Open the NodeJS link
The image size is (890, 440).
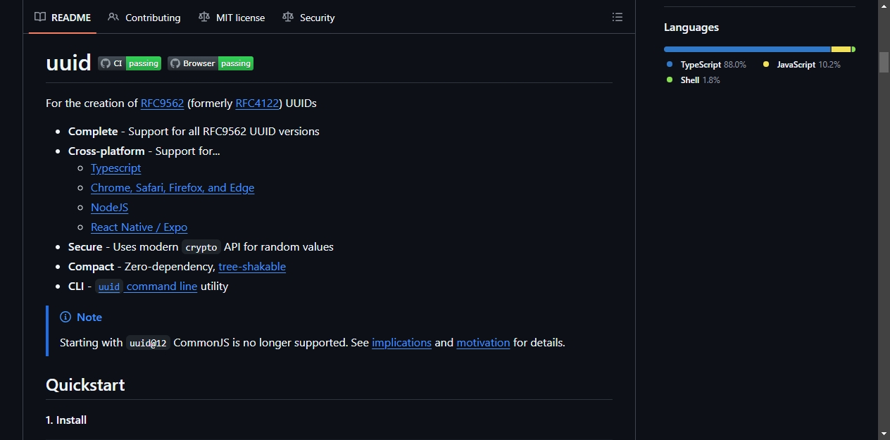109,207
